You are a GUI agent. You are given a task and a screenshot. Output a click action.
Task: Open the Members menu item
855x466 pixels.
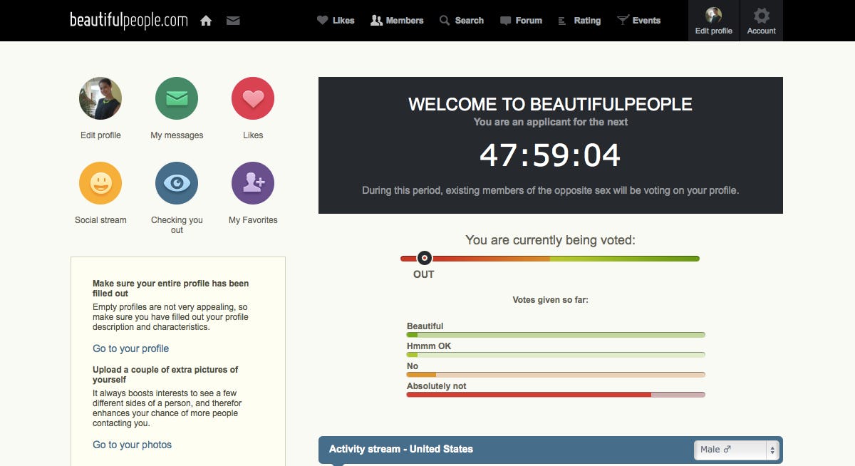coord(397,21)
